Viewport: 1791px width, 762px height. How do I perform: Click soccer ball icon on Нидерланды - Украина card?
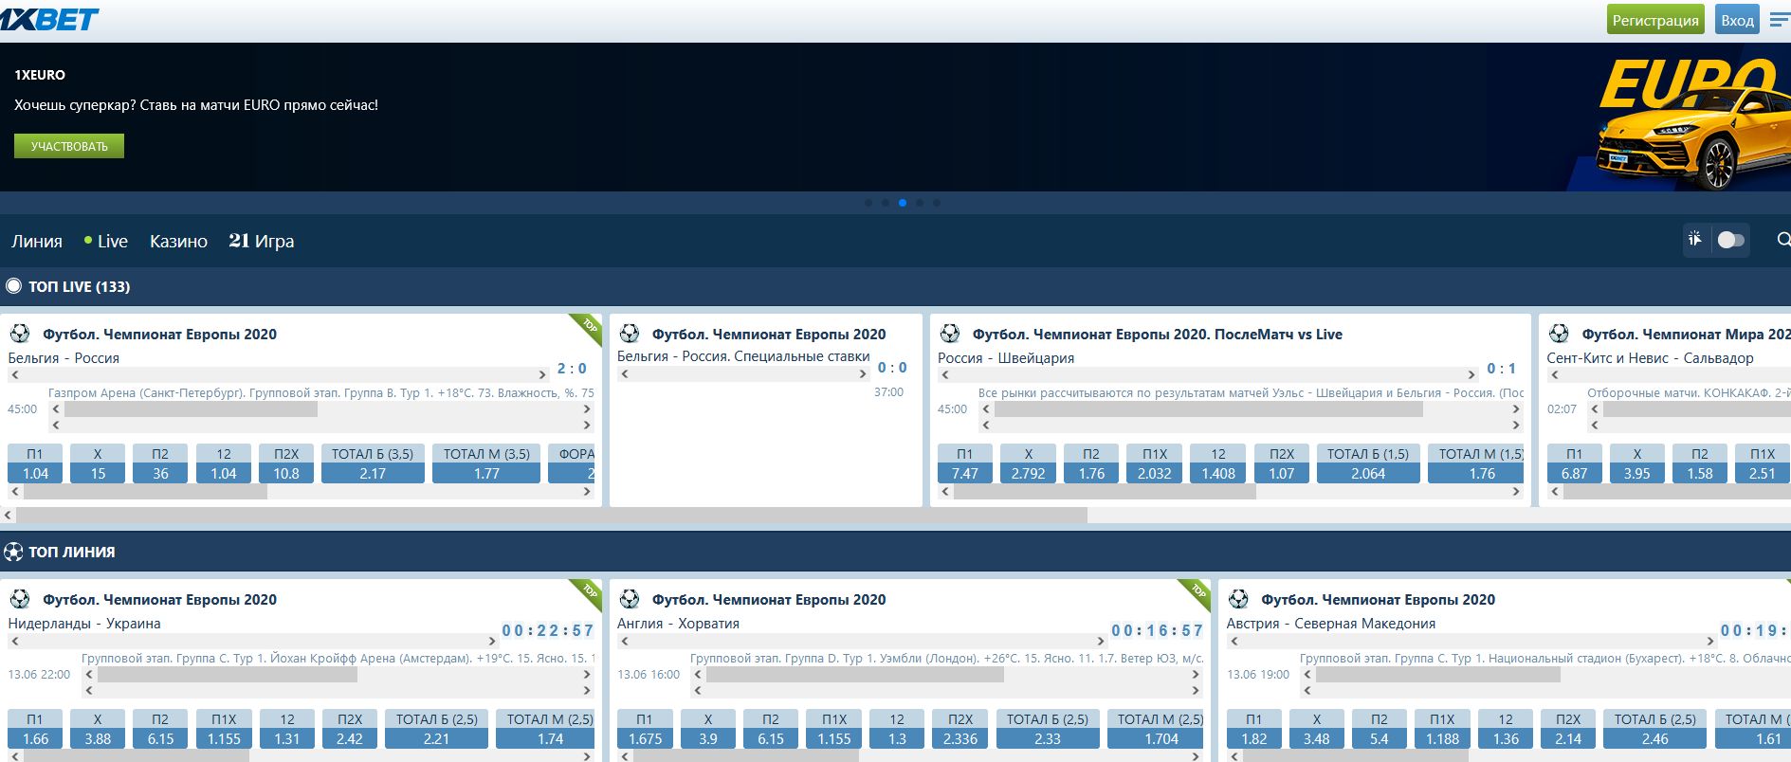[x=19, y=599]
